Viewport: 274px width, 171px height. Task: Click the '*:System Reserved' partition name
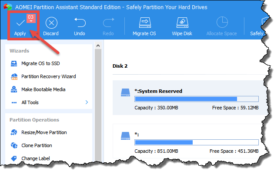pos(158,91)
